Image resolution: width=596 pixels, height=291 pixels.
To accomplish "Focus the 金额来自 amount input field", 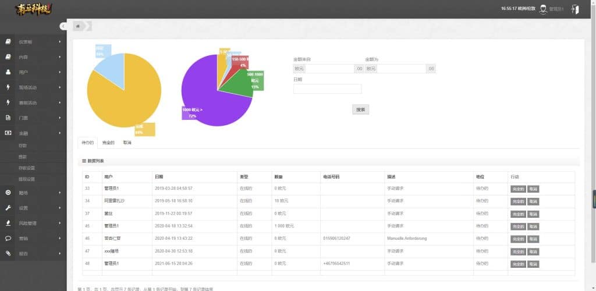I will [330, 69].
